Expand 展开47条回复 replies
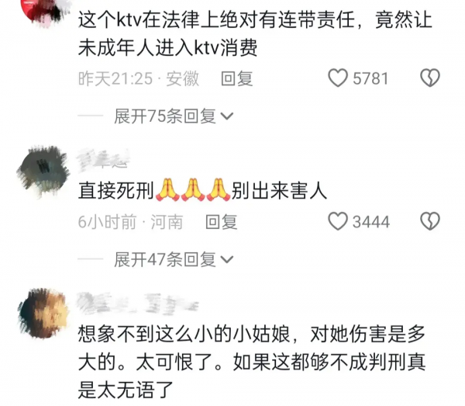This screenshot has width=465, height=406. click(174, 259)
